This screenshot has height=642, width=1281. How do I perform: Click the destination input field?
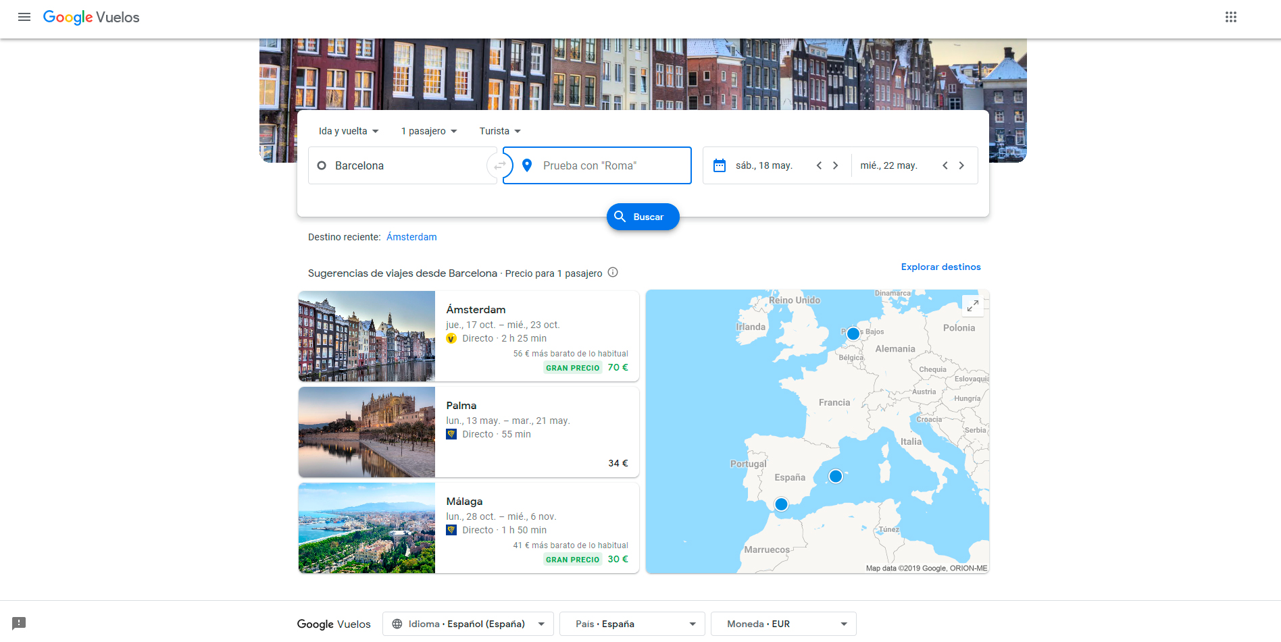597,165
